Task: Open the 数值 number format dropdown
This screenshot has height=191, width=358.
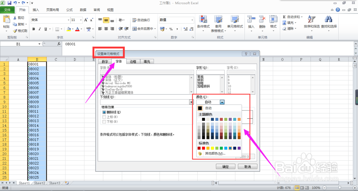Action: [192, 20]
